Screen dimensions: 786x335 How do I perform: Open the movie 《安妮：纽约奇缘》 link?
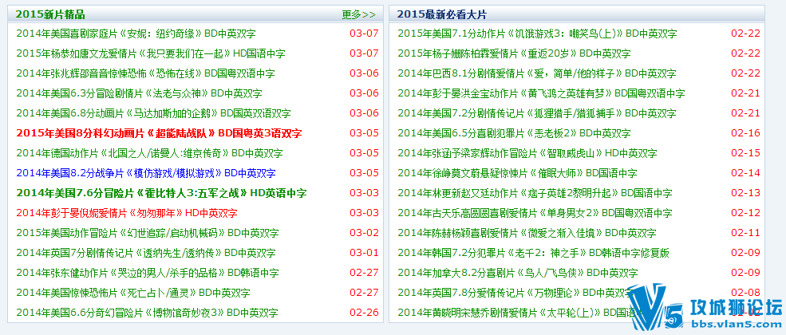click(160, 33)
